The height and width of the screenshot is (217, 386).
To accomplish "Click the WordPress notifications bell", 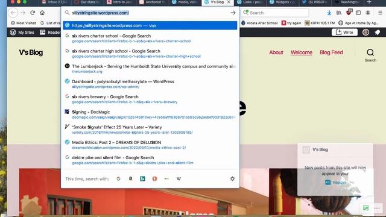I will coord(377,32).
